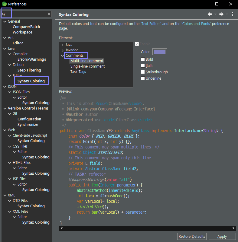This screenshot has height=242, width=238.
Task: Open Client-side JavaScript Syntax Coloring
Action: point(31,141)
